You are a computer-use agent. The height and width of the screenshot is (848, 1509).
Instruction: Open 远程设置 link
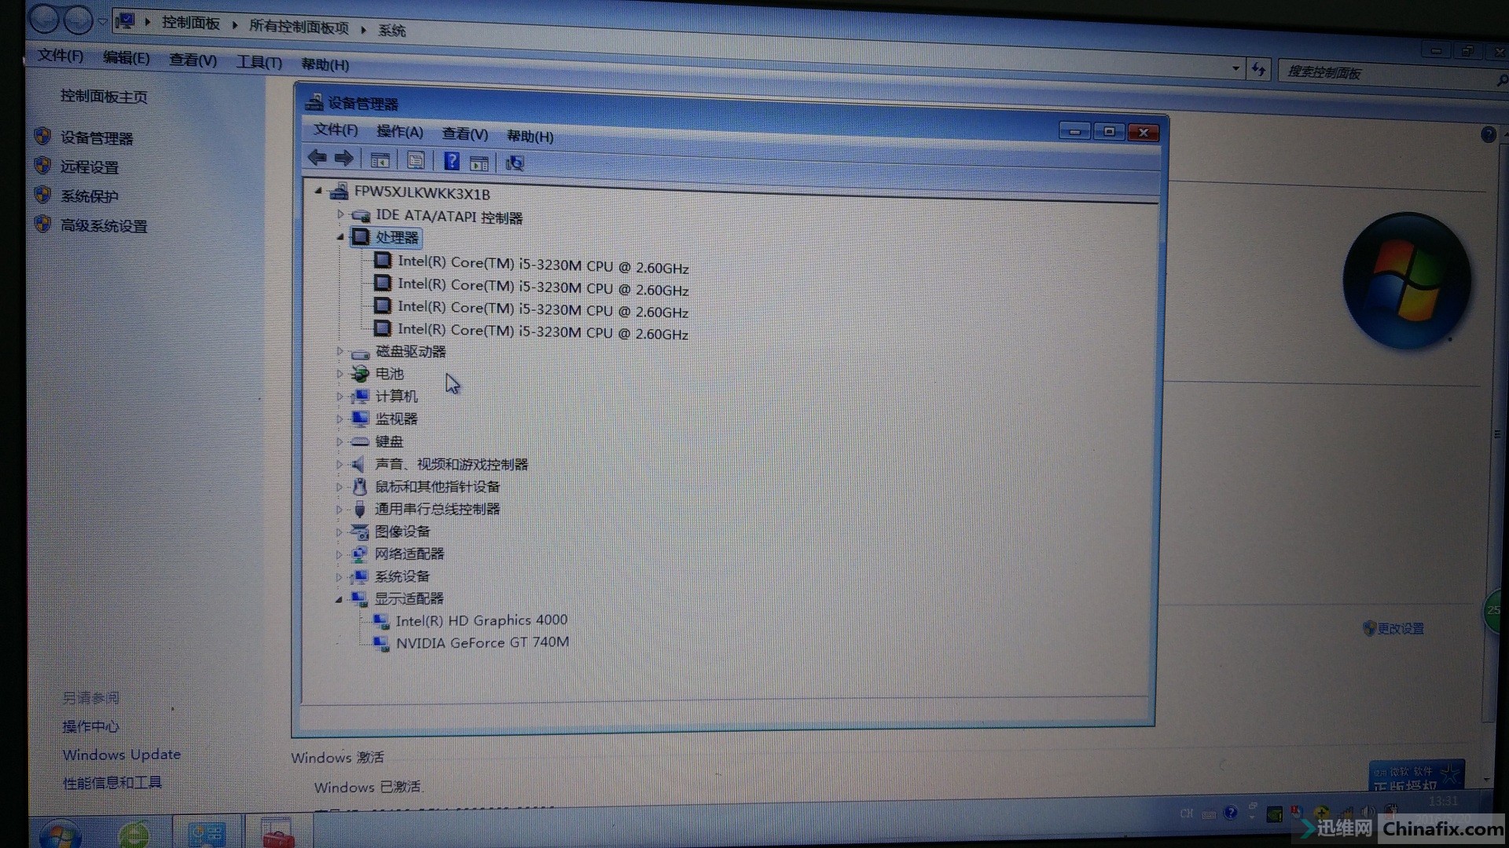coord(90,167)
